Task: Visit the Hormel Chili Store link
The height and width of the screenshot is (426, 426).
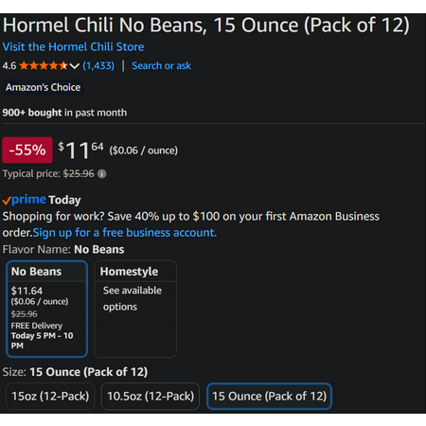Action: pyautogui.click(x=73, y=47)
